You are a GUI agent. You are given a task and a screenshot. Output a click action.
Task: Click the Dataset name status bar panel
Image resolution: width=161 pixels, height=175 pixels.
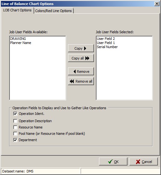coord(40,171)
